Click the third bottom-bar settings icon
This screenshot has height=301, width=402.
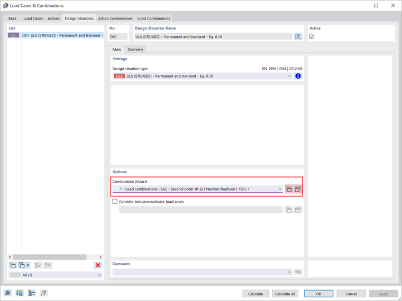[32, 293]
